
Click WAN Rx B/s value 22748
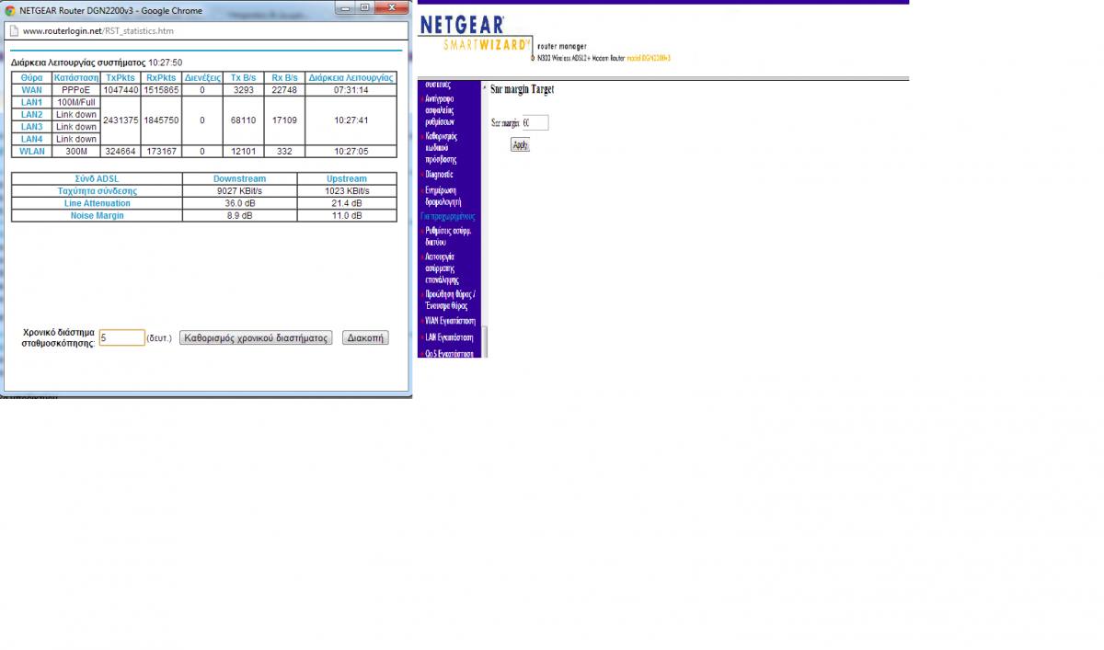click(x=284, y=90)
